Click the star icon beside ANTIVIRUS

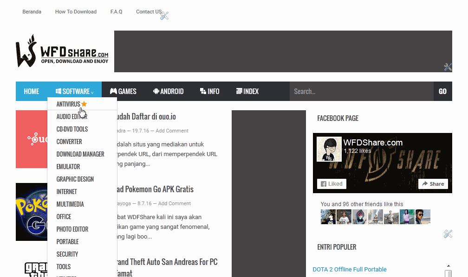coord(84,104)
